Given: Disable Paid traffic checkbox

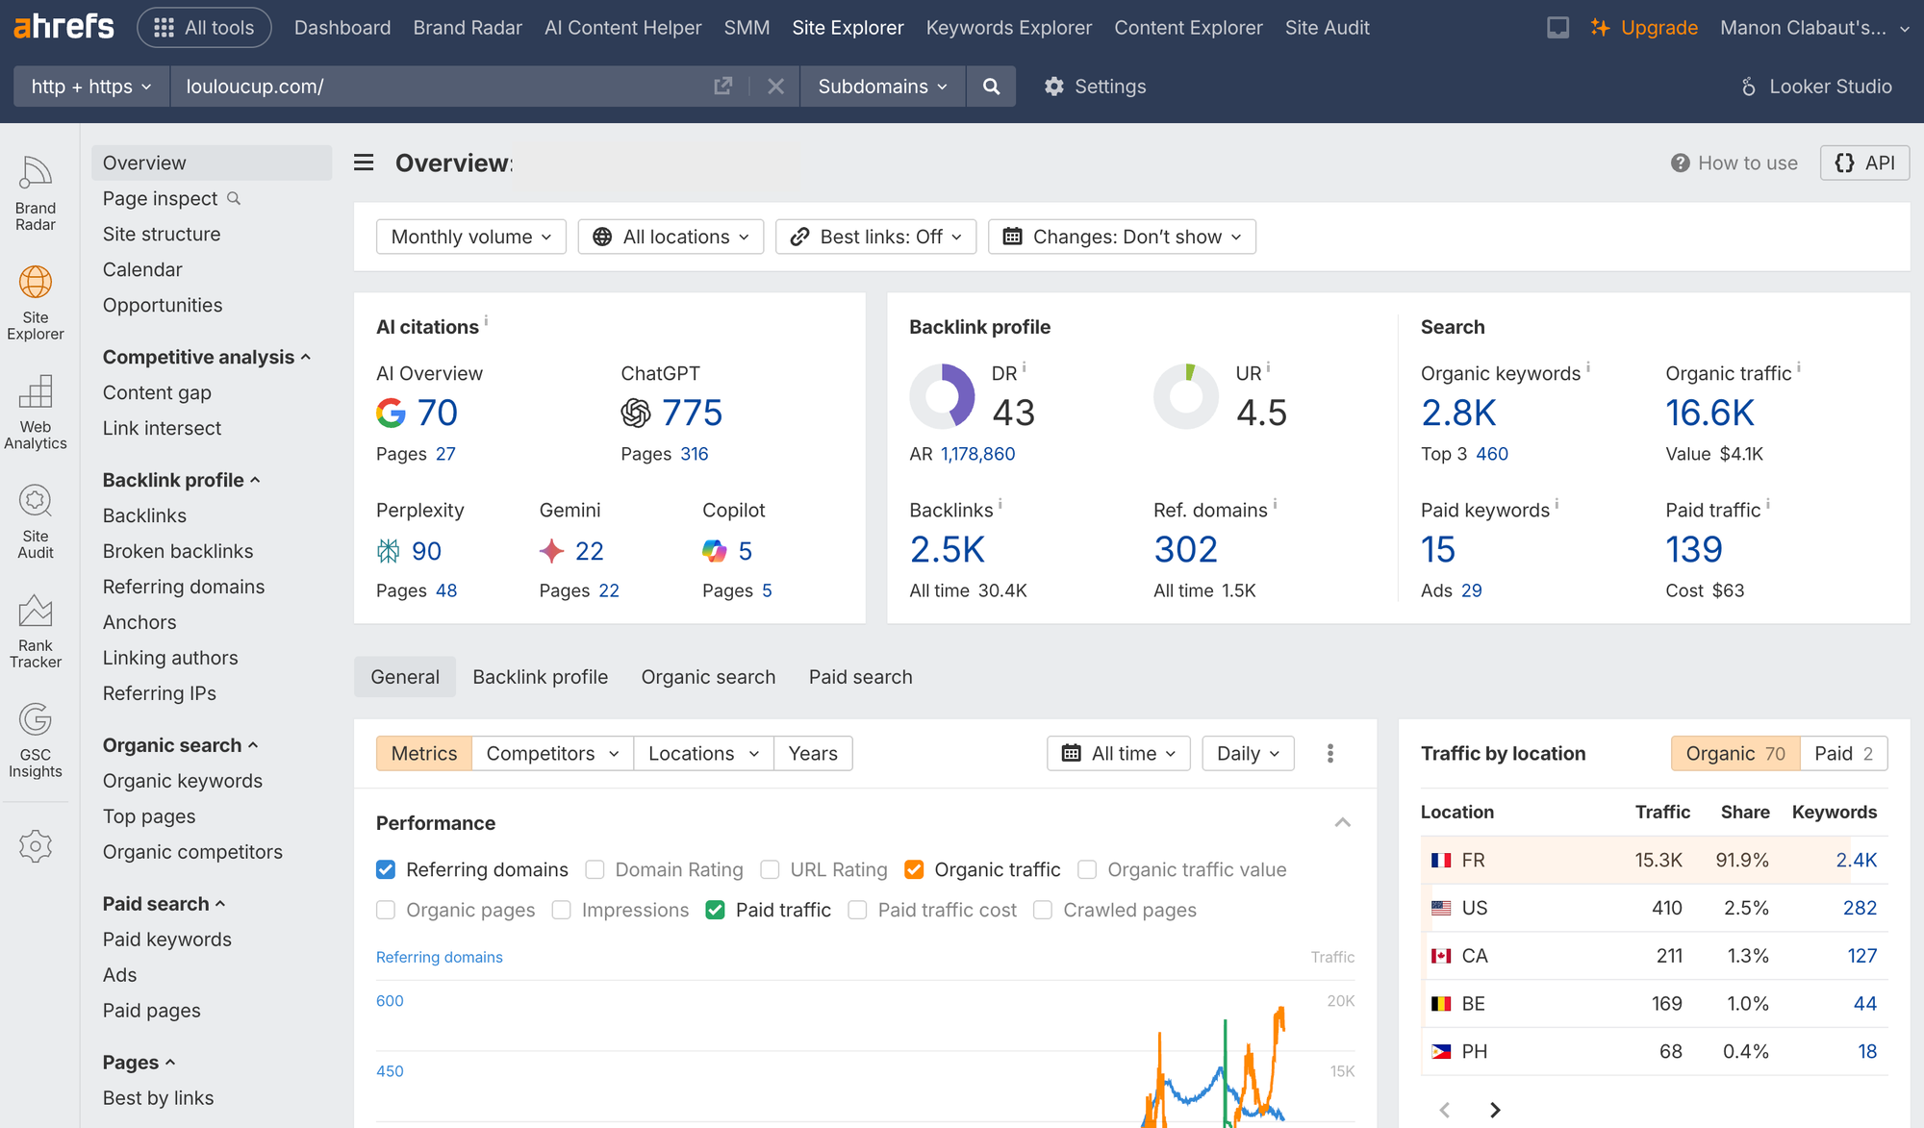Looking at the screenshot, I should [x=715, y=911].
